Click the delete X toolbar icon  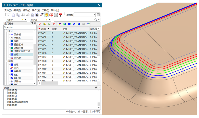pos(37,15)
